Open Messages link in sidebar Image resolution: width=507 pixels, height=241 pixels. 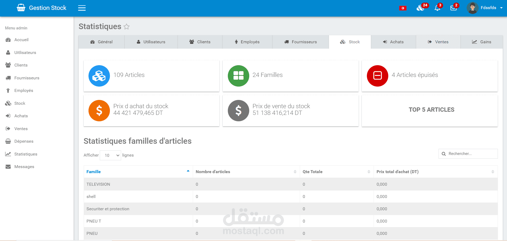tap(24, 167)
